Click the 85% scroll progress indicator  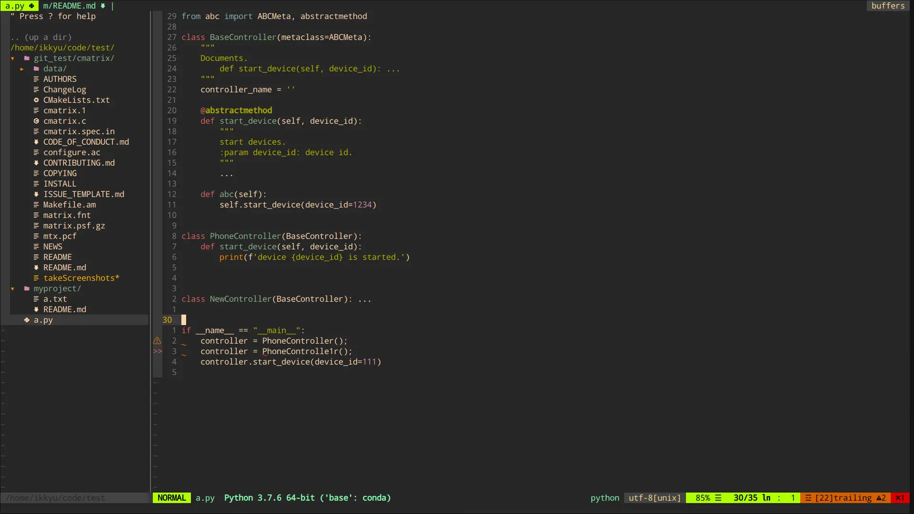pos(704,498)
